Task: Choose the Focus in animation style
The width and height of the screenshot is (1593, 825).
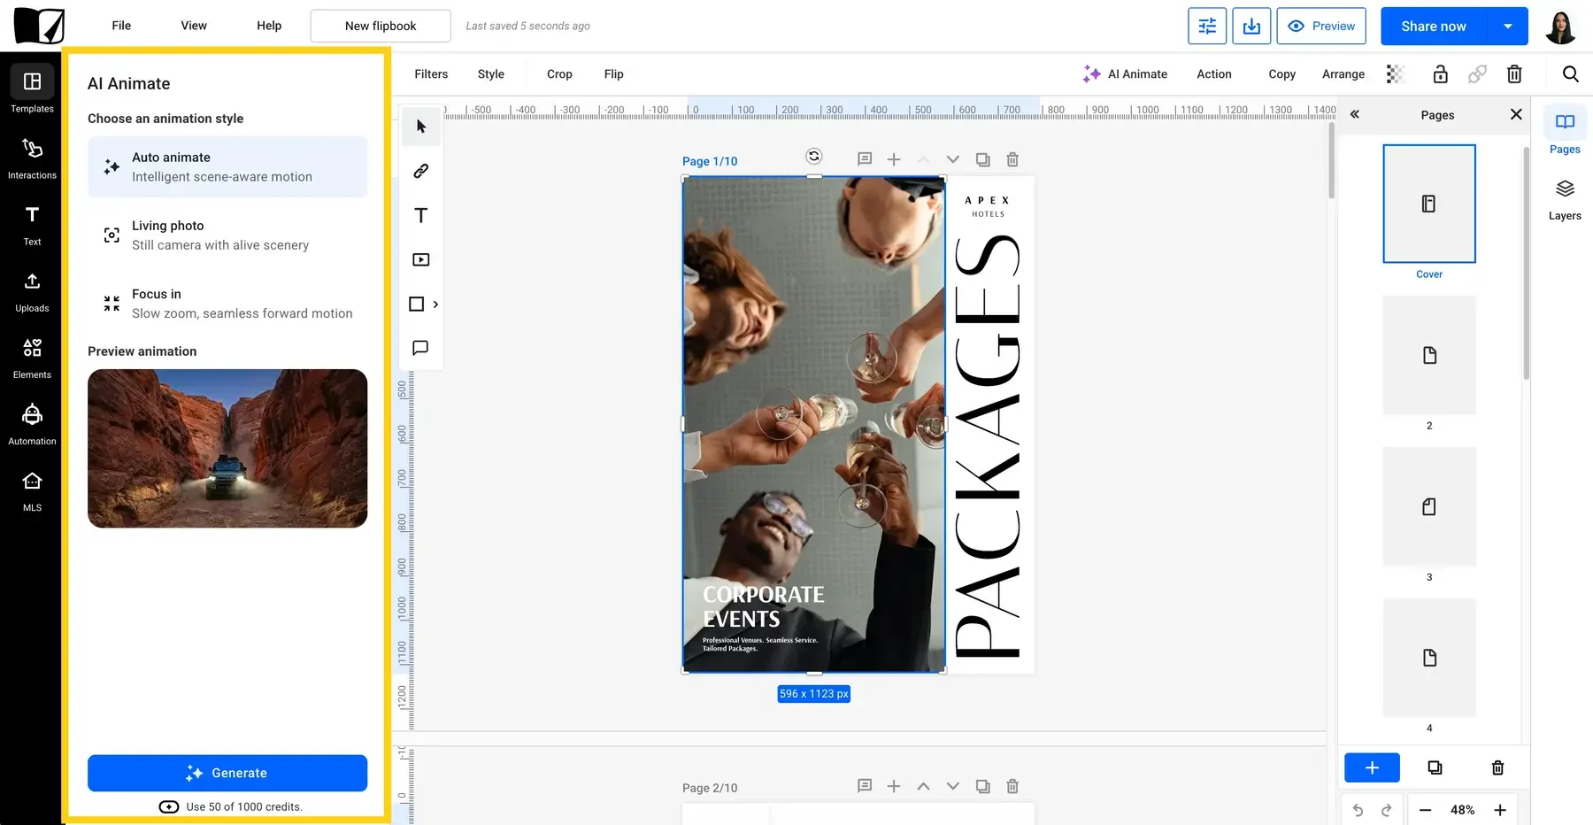Action: click(x=227, y=304)
